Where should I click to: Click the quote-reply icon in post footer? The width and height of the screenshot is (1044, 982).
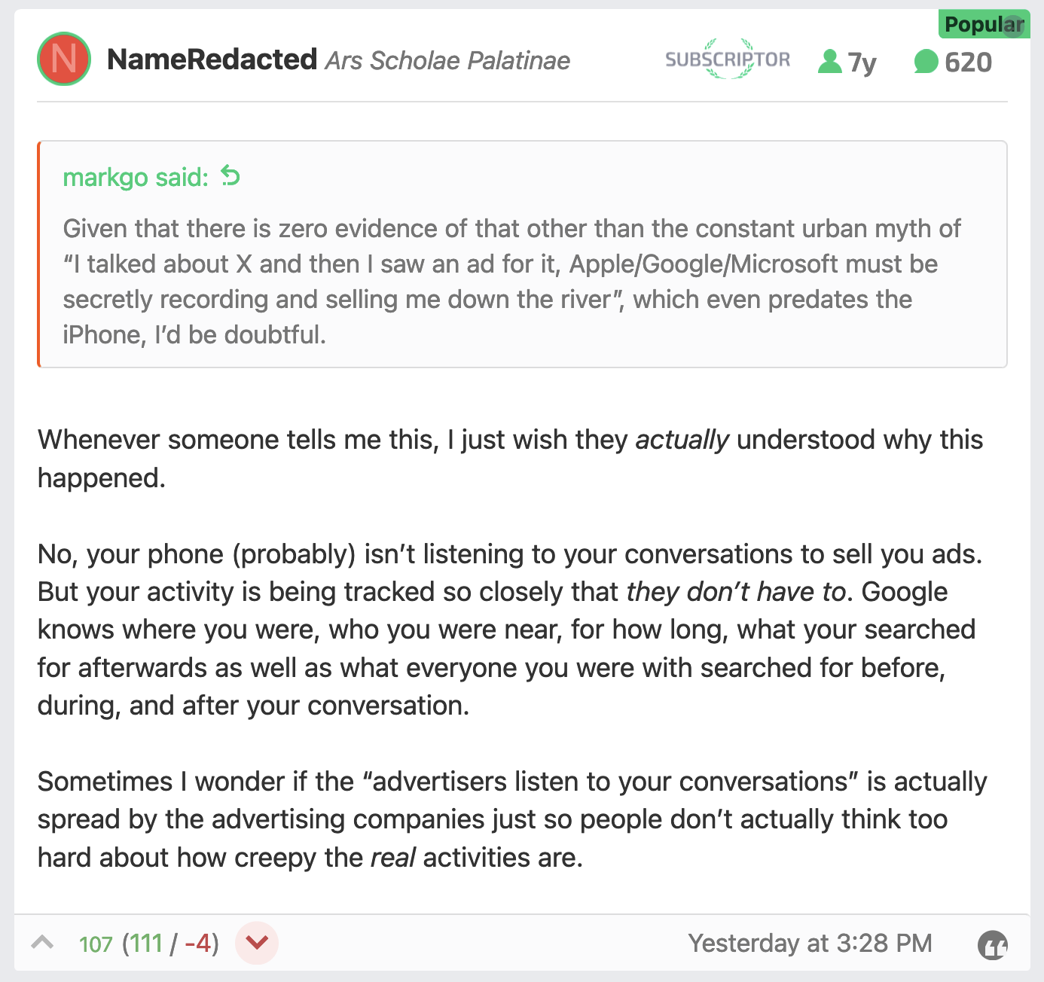(993, 944)
